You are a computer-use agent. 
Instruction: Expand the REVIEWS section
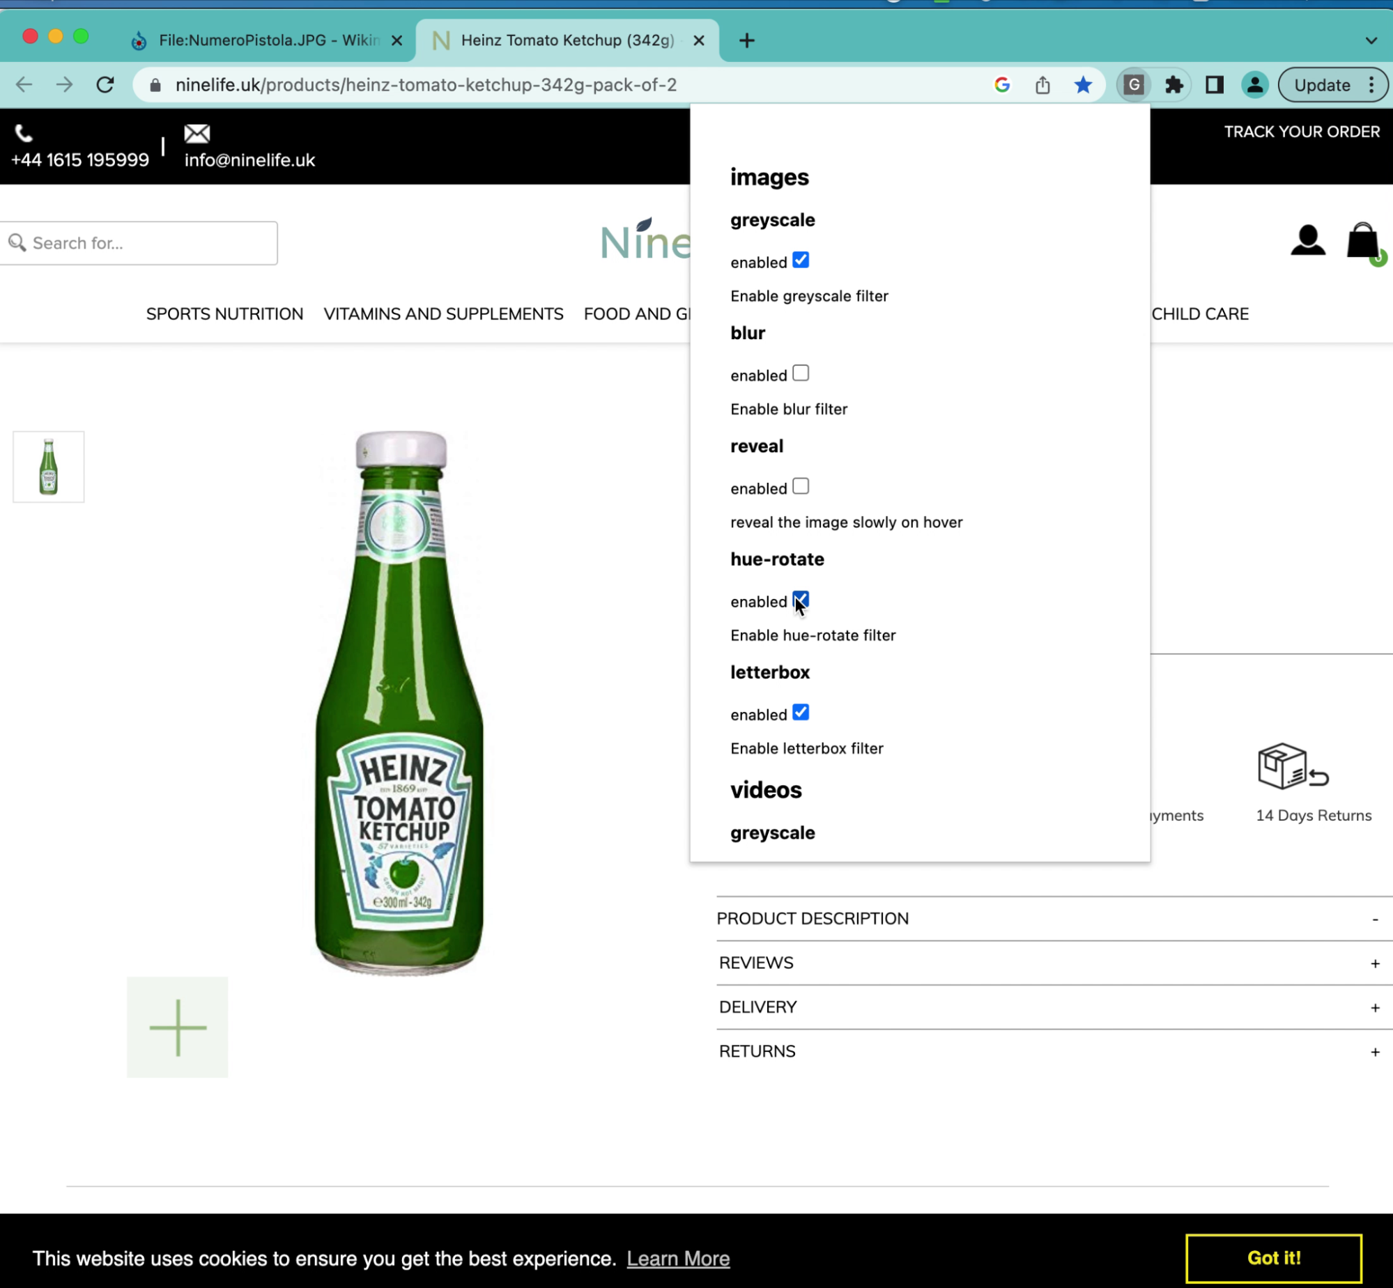click(x=1054, y=963)
